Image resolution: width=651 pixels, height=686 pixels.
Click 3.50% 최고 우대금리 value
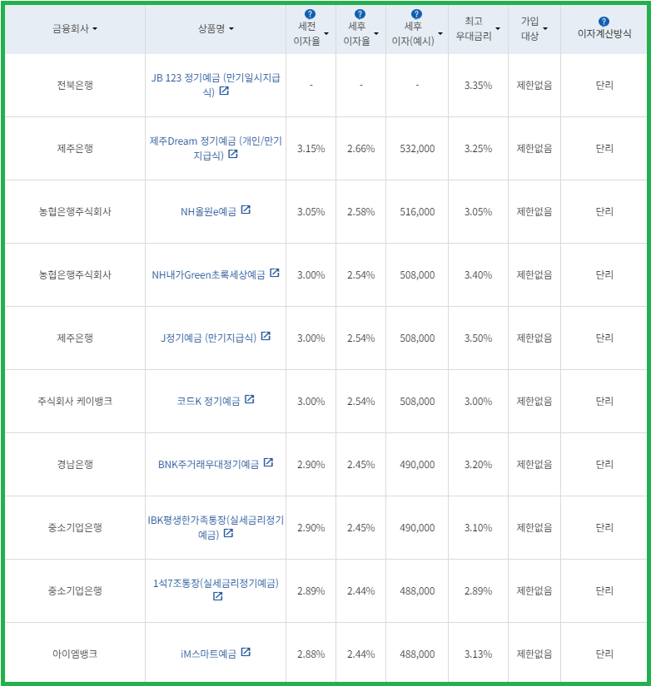[478, 338]
